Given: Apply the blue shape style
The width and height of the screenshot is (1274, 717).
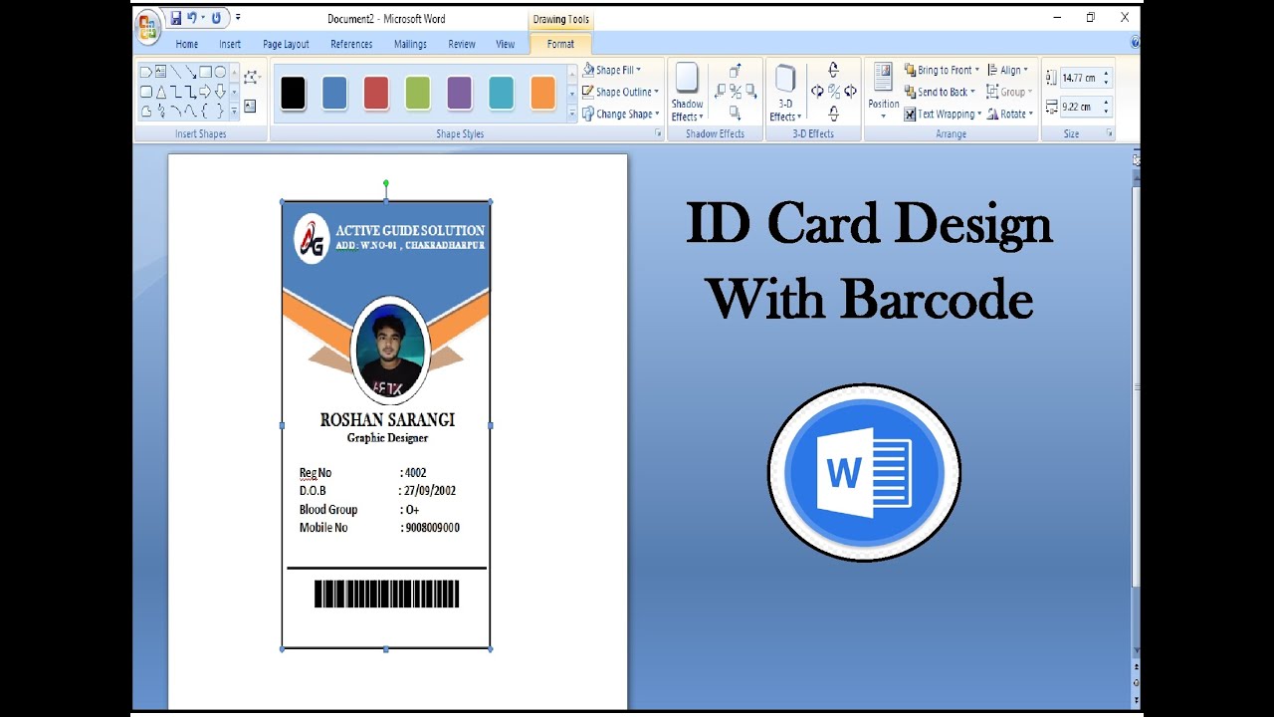Looking at the screenshot, I should pyautogui.click(x=334, y=93).
